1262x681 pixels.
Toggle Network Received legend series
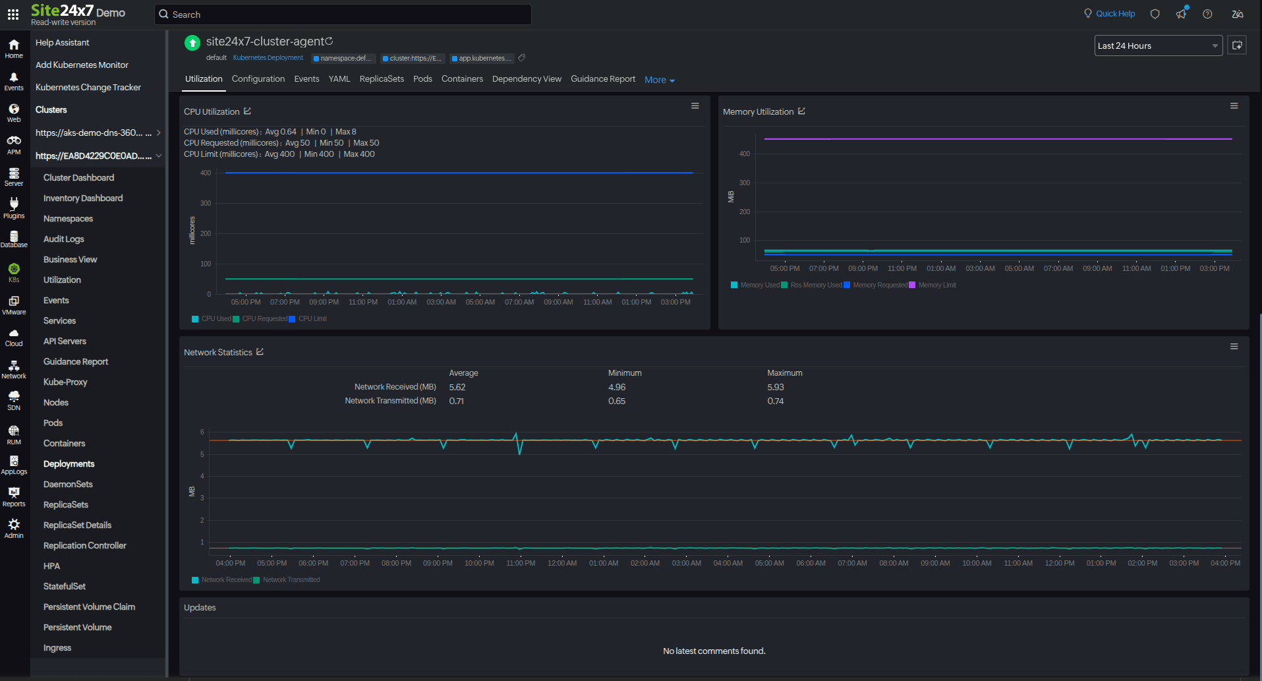[221, 580]
